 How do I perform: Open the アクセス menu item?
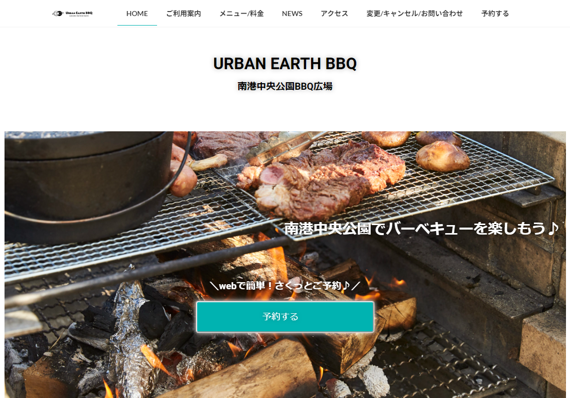click(x=334, y=14)
